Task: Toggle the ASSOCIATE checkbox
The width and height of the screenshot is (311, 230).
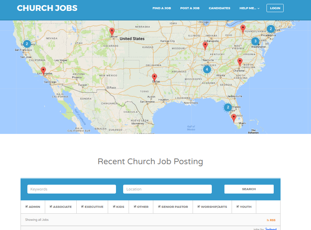Action: [x=51, y=206]
